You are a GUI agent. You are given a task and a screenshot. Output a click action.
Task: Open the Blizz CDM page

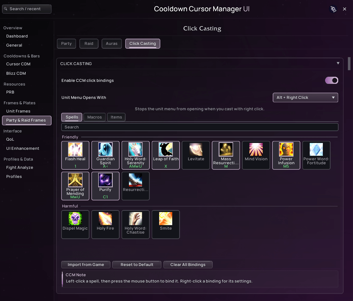[x=16, y=73]
